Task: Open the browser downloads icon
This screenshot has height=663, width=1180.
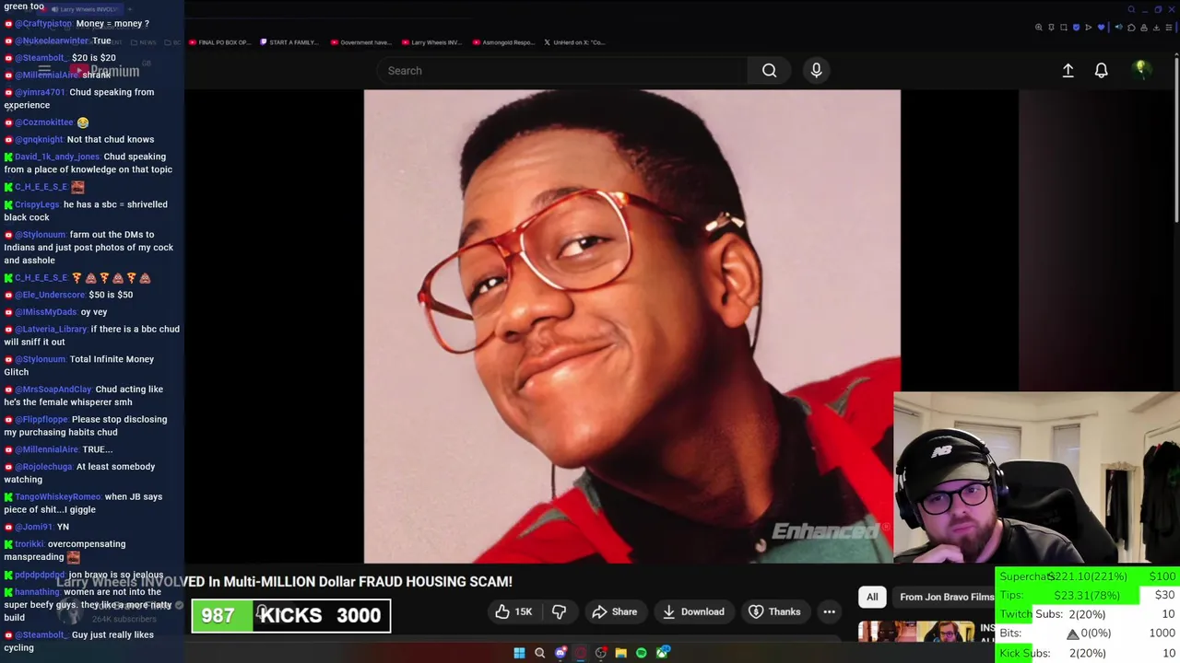Action: coord(1156,28)
